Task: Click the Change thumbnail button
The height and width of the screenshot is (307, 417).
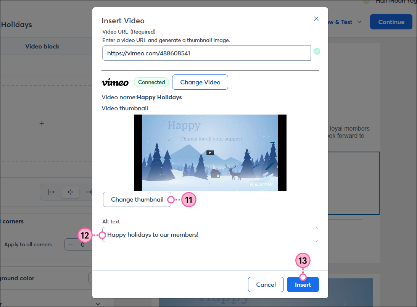Action: [x=137, y=199]
